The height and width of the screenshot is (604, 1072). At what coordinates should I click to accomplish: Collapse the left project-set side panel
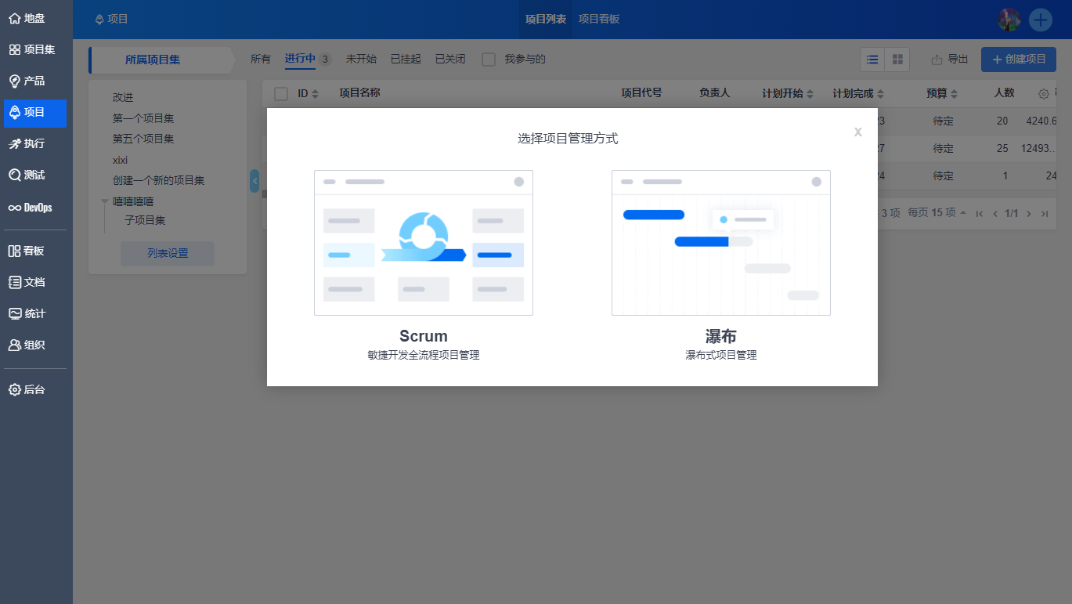pos(254,181)
